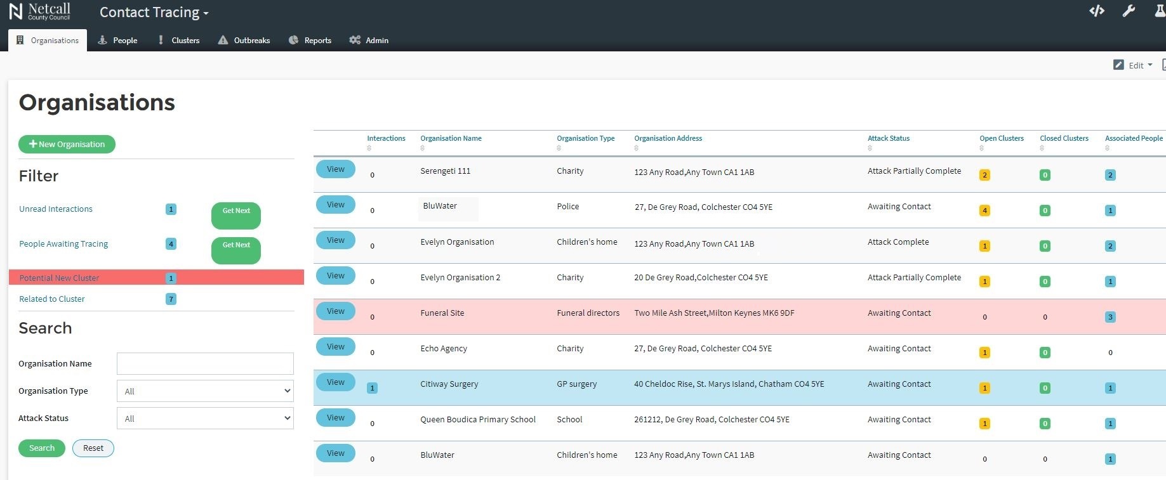Sort by Attack Status column arrows

(x=870, y=148)
